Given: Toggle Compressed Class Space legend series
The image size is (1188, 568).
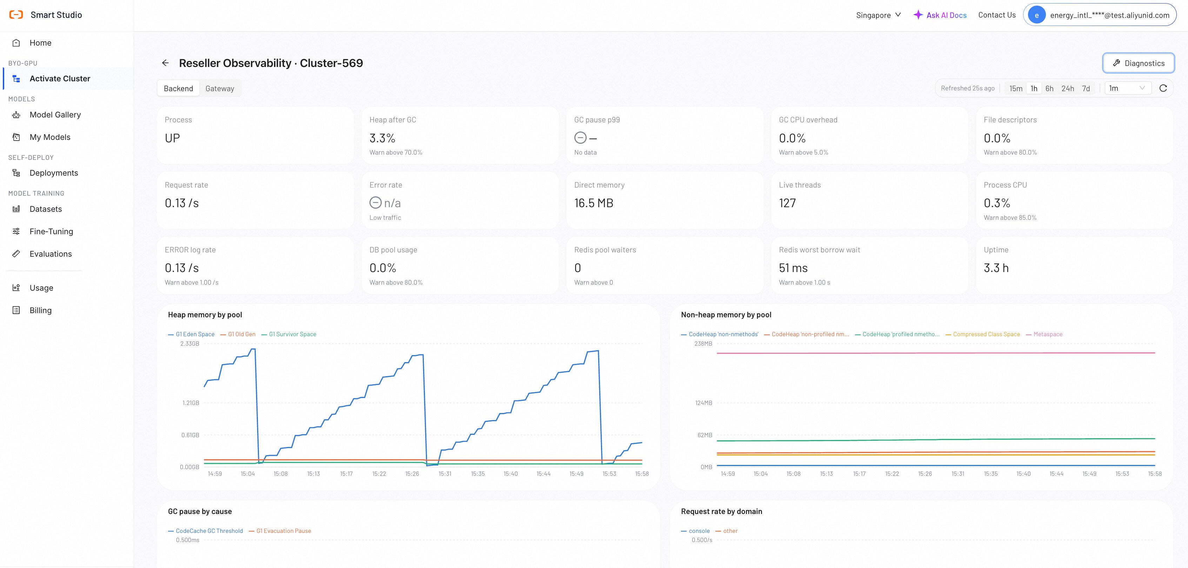Looking at the screenshot, I should coord(983,334).
